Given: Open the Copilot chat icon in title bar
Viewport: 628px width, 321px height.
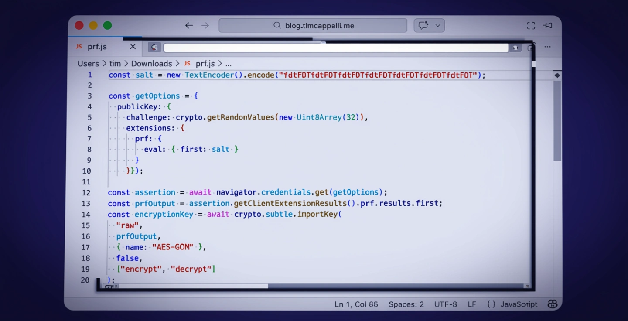Looking at the screenshot, I should point(423,26).
